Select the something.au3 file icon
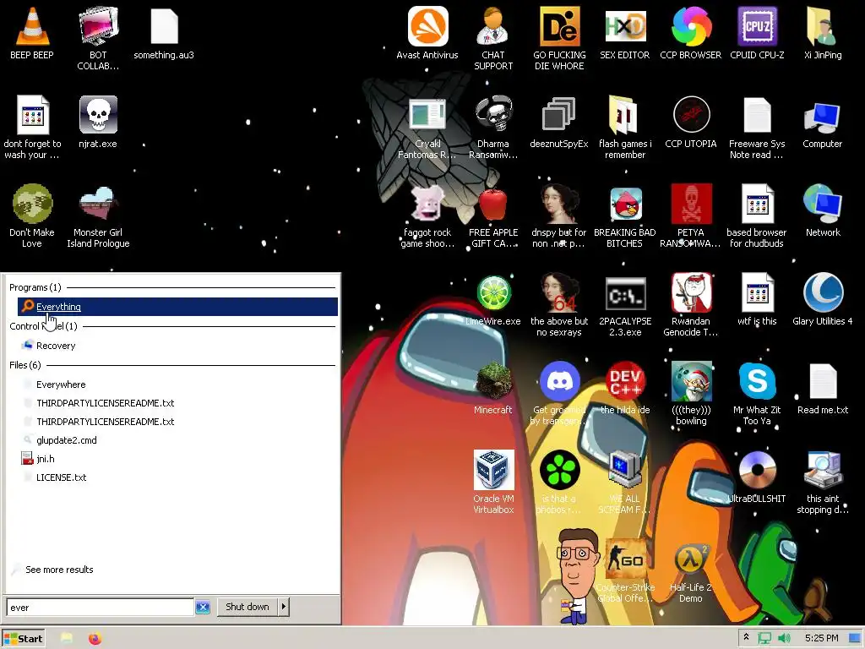The width and height of the screenshot is (865, 649). (x=164, y=33)
